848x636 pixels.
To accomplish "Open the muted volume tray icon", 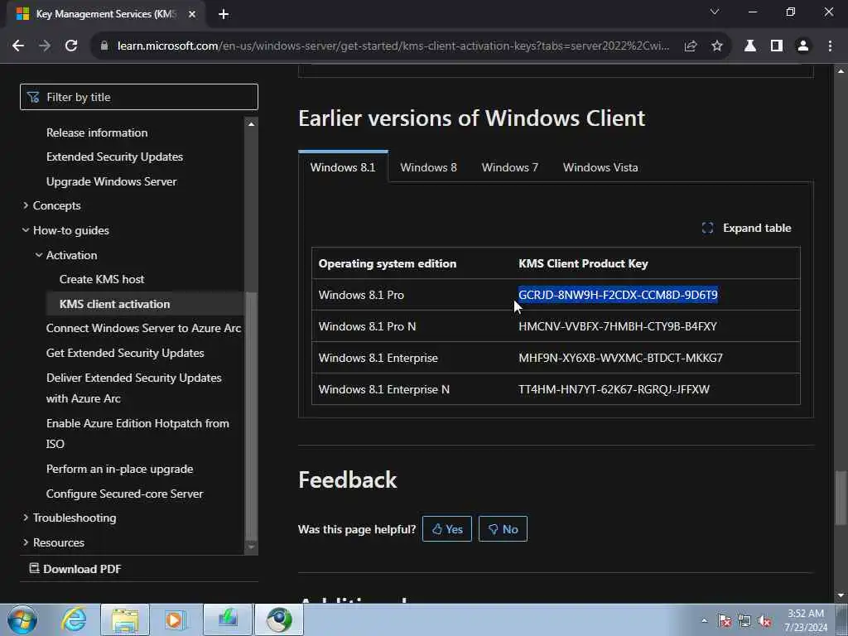I will (764, 621).
